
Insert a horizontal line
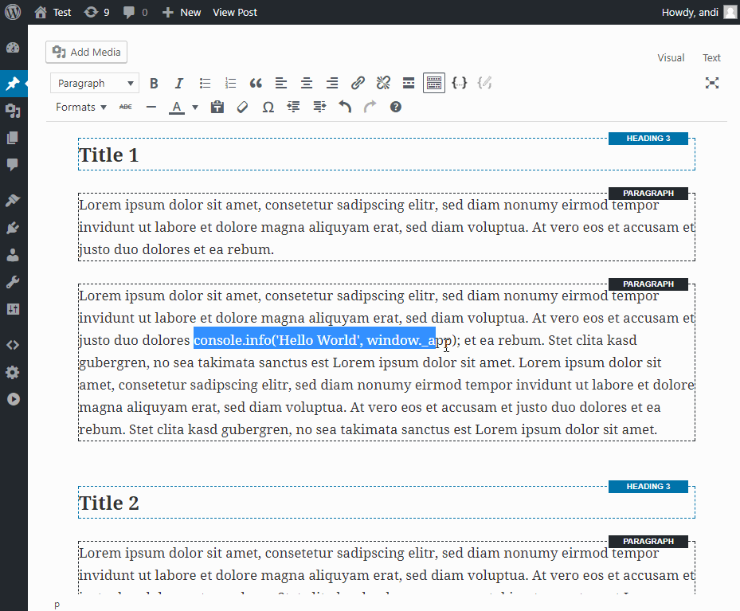tap(151, 107)
